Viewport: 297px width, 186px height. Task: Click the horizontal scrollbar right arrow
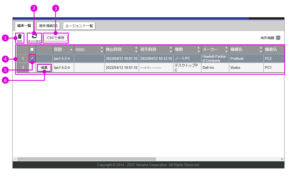282,159
